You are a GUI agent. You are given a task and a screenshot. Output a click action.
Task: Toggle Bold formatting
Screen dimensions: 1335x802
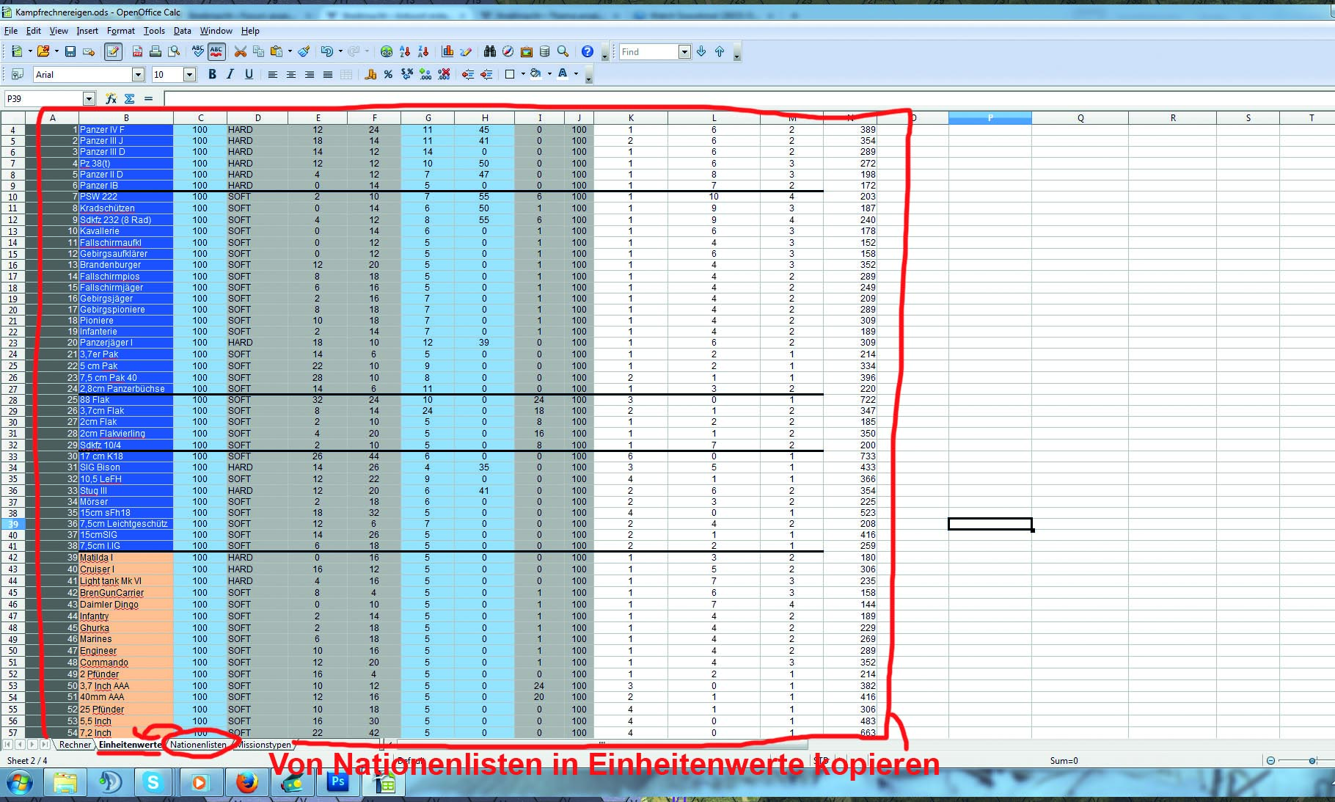212,74
